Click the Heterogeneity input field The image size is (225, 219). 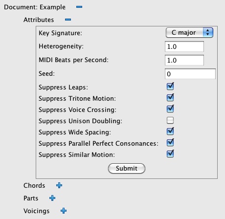click(x=184, y=46)
